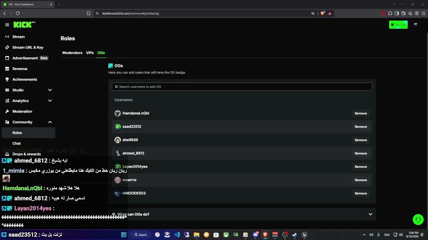
Task: Click she9936's avatar in OG list
Action: 117,140
